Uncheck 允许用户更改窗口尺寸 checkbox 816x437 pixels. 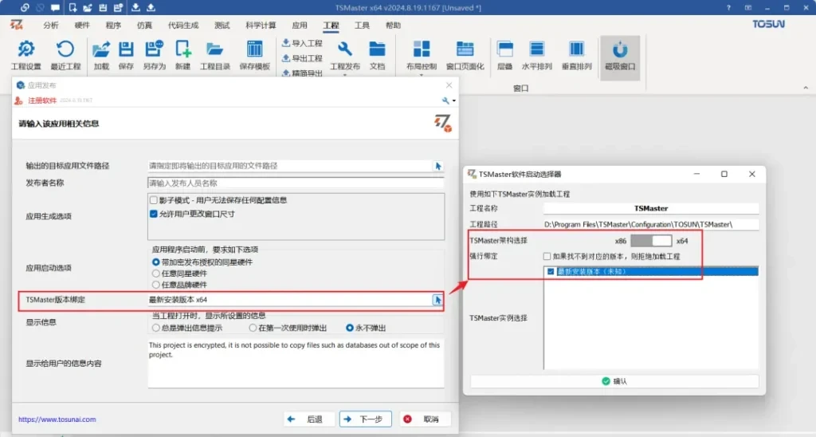coord(154,214)
